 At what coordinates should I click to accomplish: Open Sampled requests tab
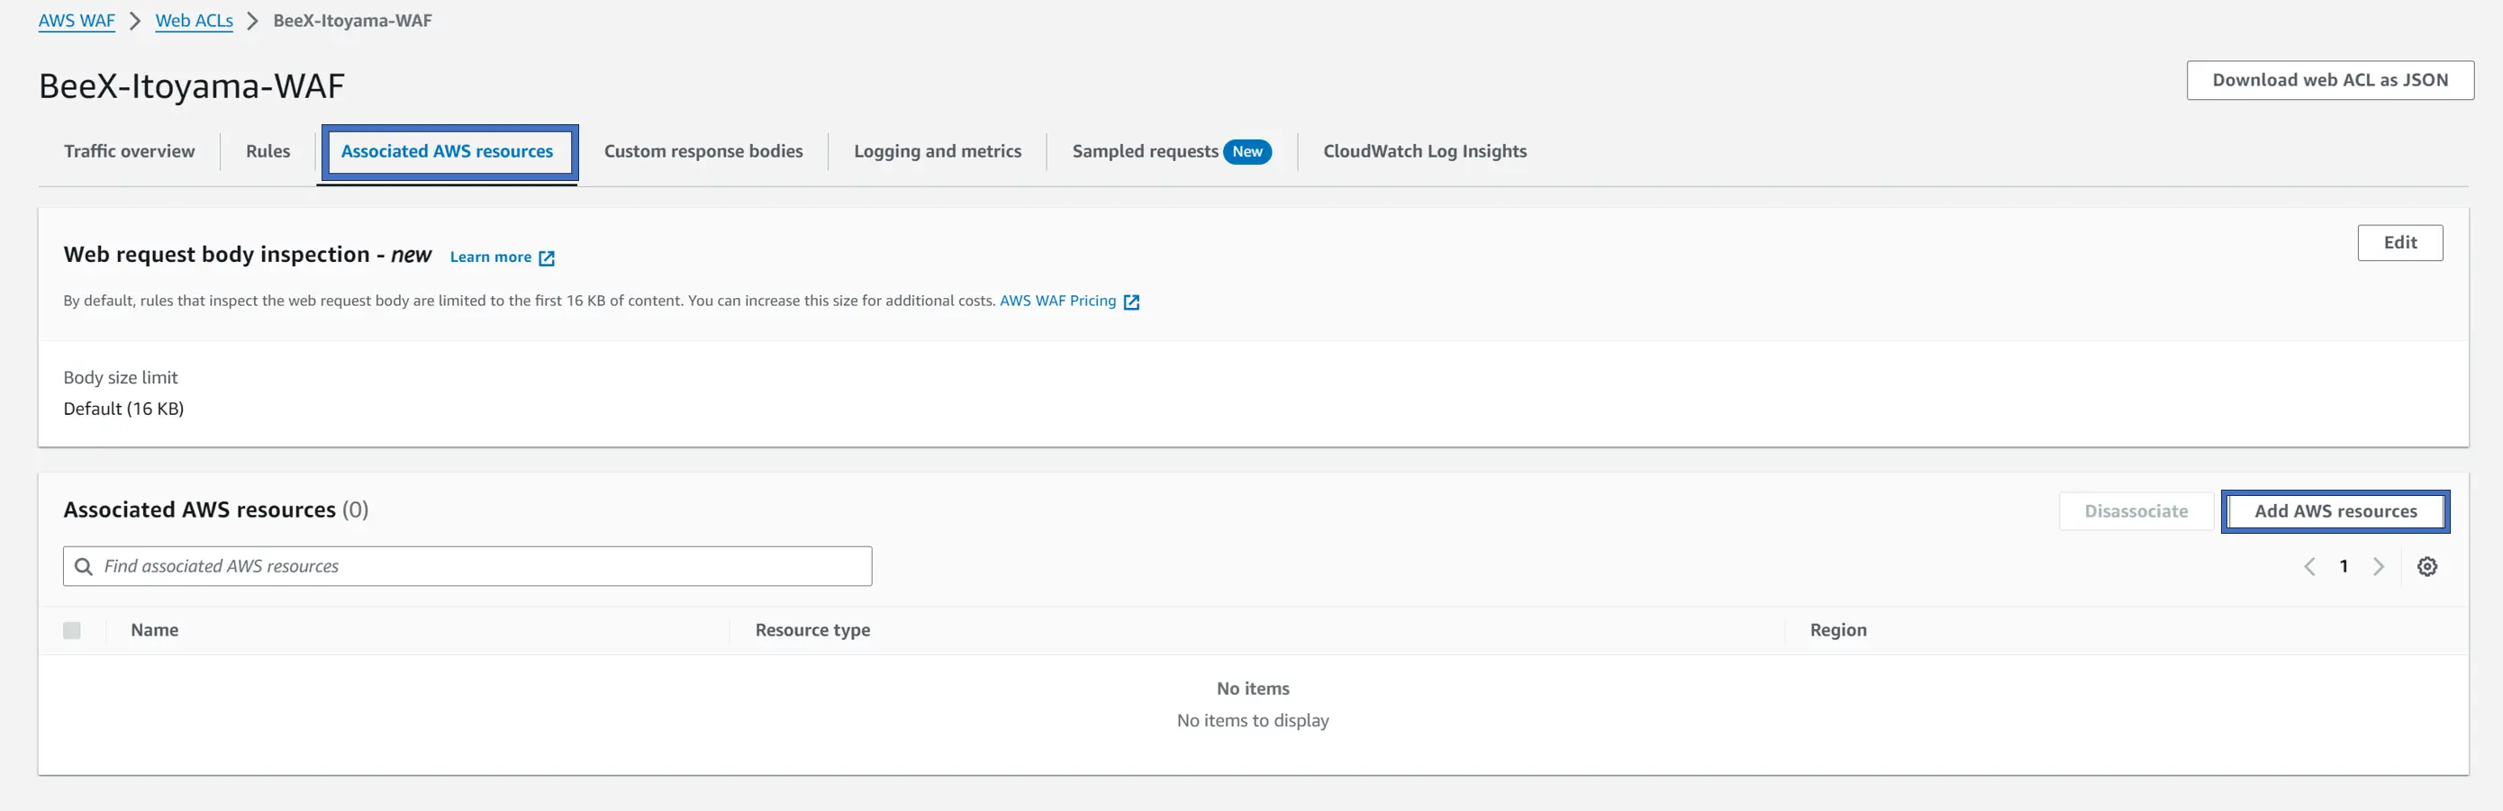pyautogui.click(x=1146, y=151)
